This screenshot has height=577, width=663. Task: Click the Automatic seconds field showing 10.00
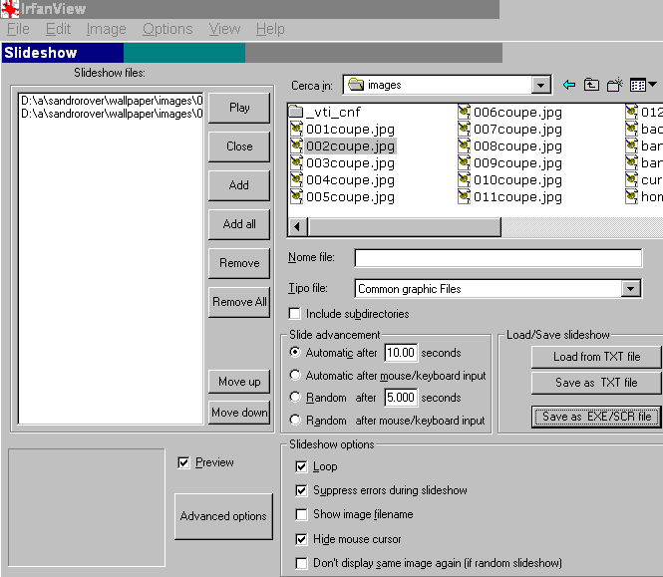pos(401,353)
